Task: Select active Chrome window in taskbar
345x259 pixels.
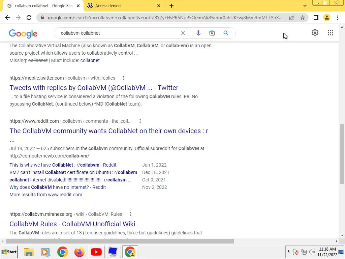Action: (x=130, y=252)
